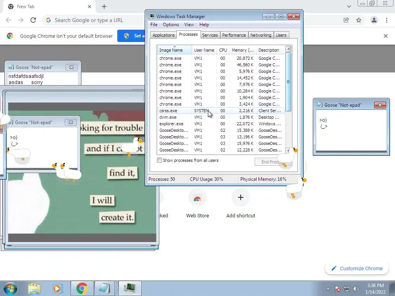Click the Processes: 50 status text

click(x=162, y=179)
